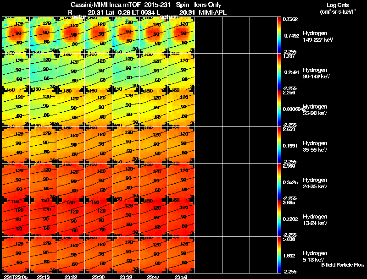Click the 231T23:05 start time label
The height and width of the screenshot is (279, 367).
[x=16, y=277]
